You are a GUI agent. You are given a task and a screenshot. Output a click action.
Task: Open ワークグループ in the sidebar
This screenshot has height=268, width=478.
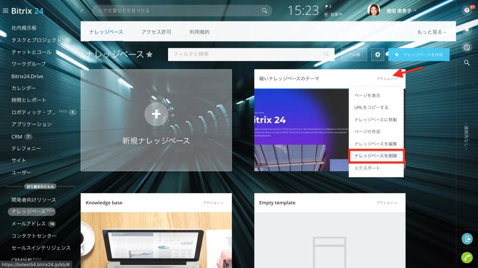pos(28,64)
